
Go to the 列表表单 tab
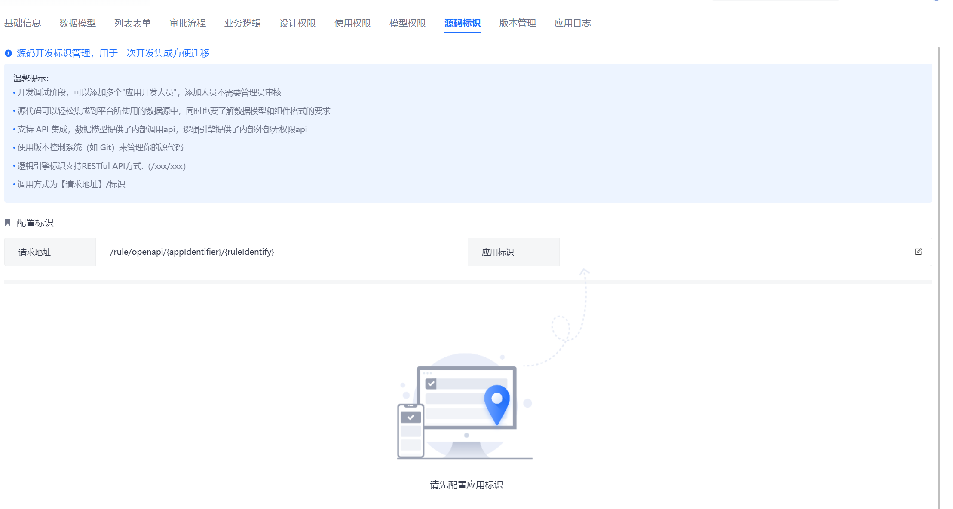coord(132,23)
